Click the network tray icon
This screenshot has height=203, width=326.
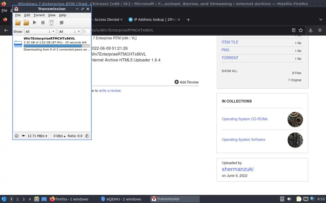tap(306, 199)
